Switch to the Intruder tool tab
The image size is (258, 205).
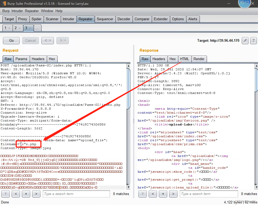pos(68,19)
